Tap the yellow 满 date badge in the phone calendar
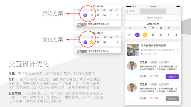This screenshot has height=107, width=191. coord(145,35)
